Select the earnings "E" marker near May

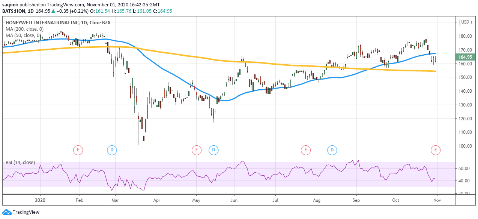point(196,150)
